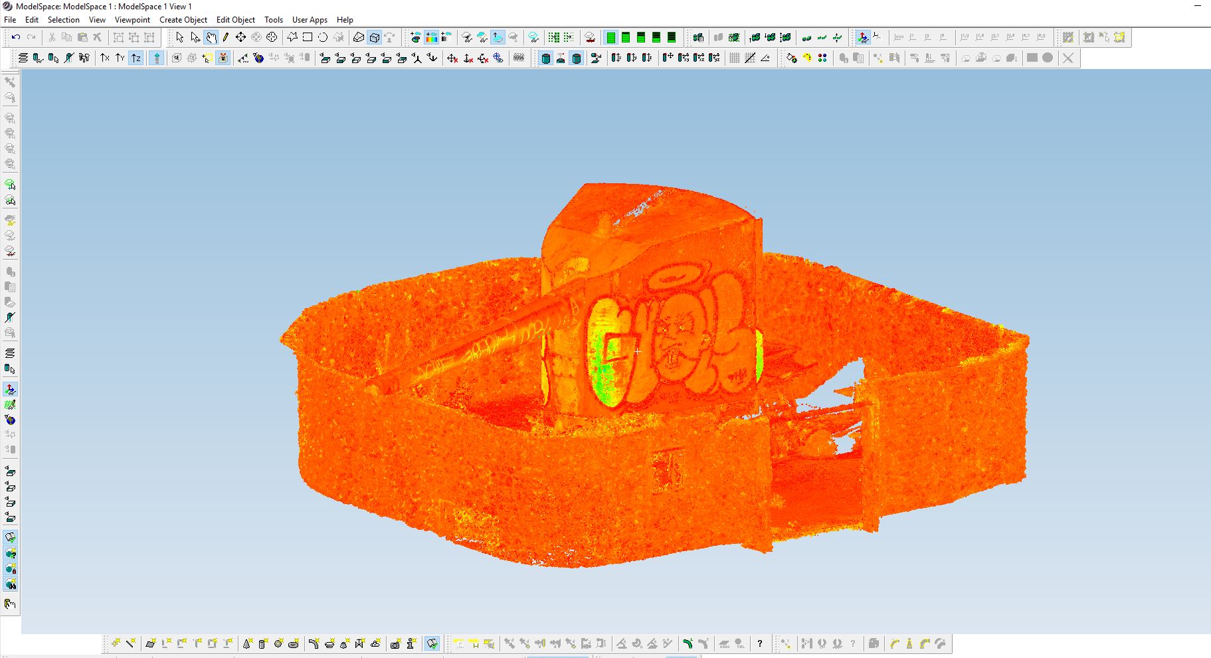The height and width of the screenshot is (658, 1211).
Task: Toggle rainbow color map display
Action: click(432, 37)
